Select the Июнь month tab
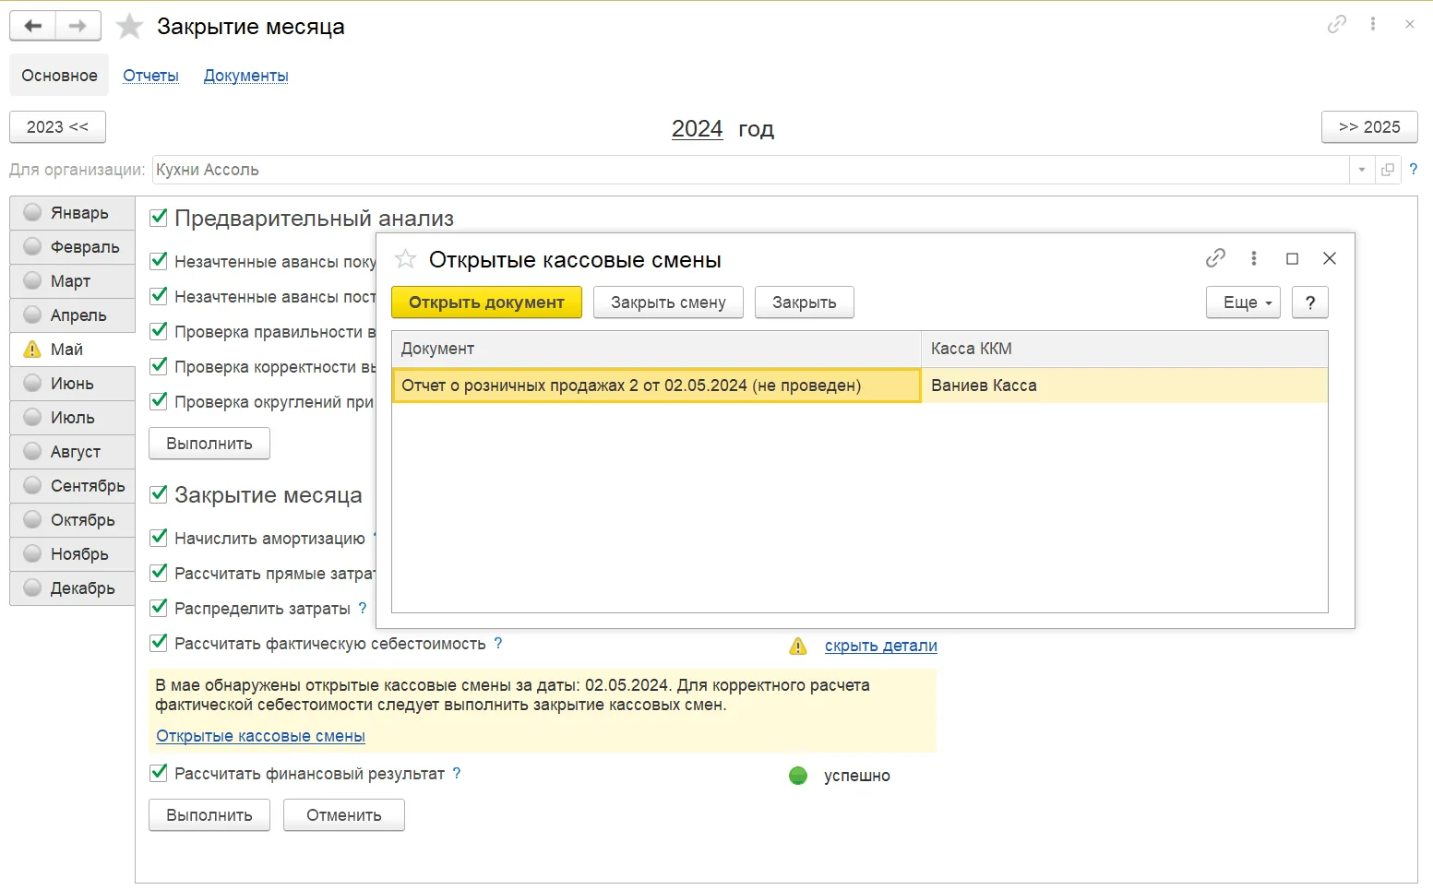This screenshot has width=1433, height=890. tap(72, 384)
